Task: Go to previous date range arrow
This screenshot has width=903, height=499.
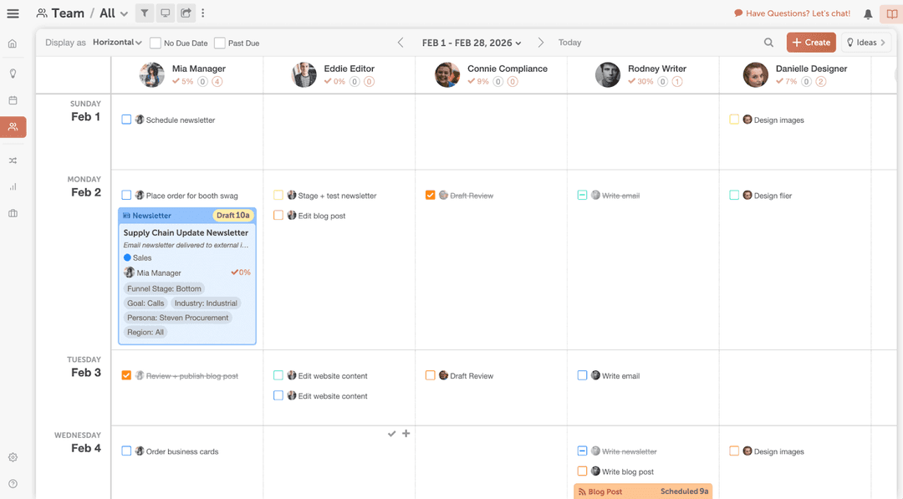Action: (x=400, y=43)
